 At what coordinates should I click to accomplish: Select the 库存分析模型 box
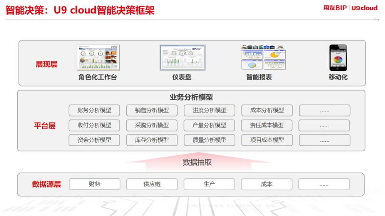[x=152, y=140]
